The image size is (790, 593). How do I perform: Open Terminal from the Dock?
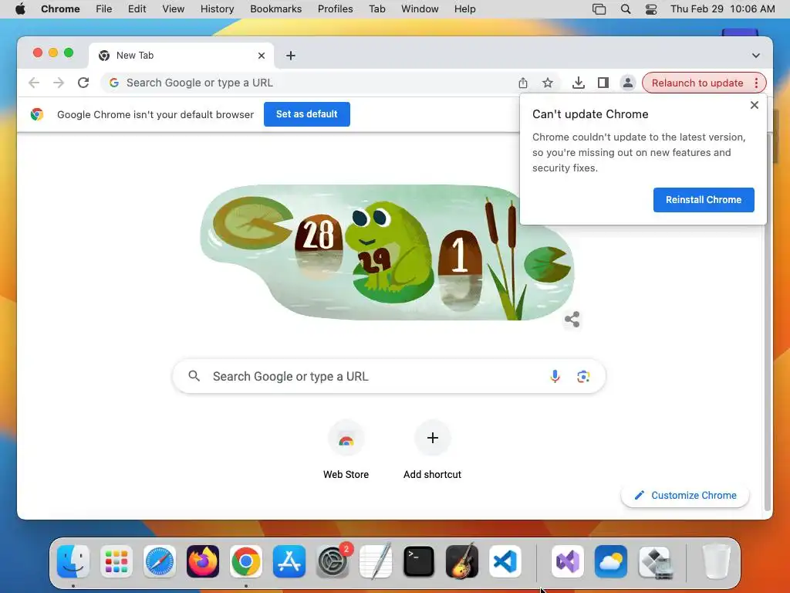point(419,561)
